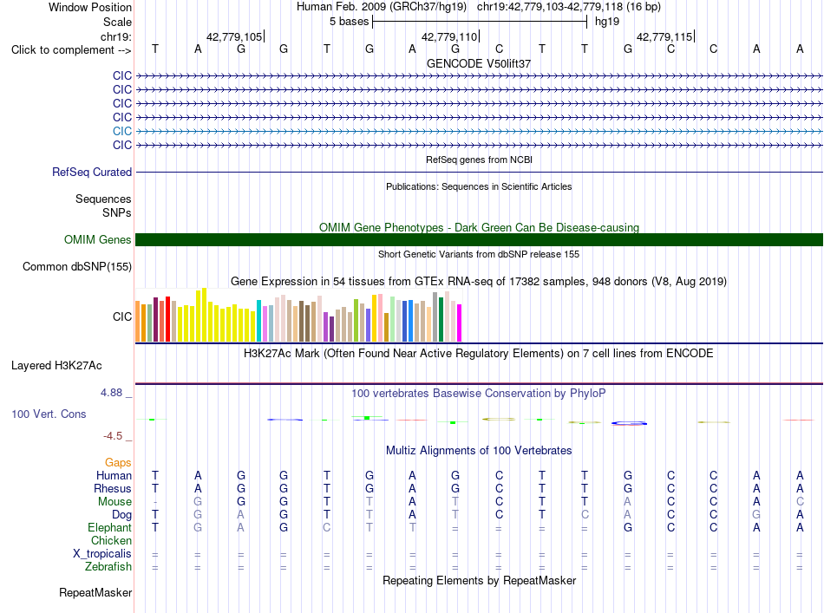The width and height of the screenshot is (824, 613).
Task: Click the 42,779,110 position marker
Action: click(x=449, y=36)
